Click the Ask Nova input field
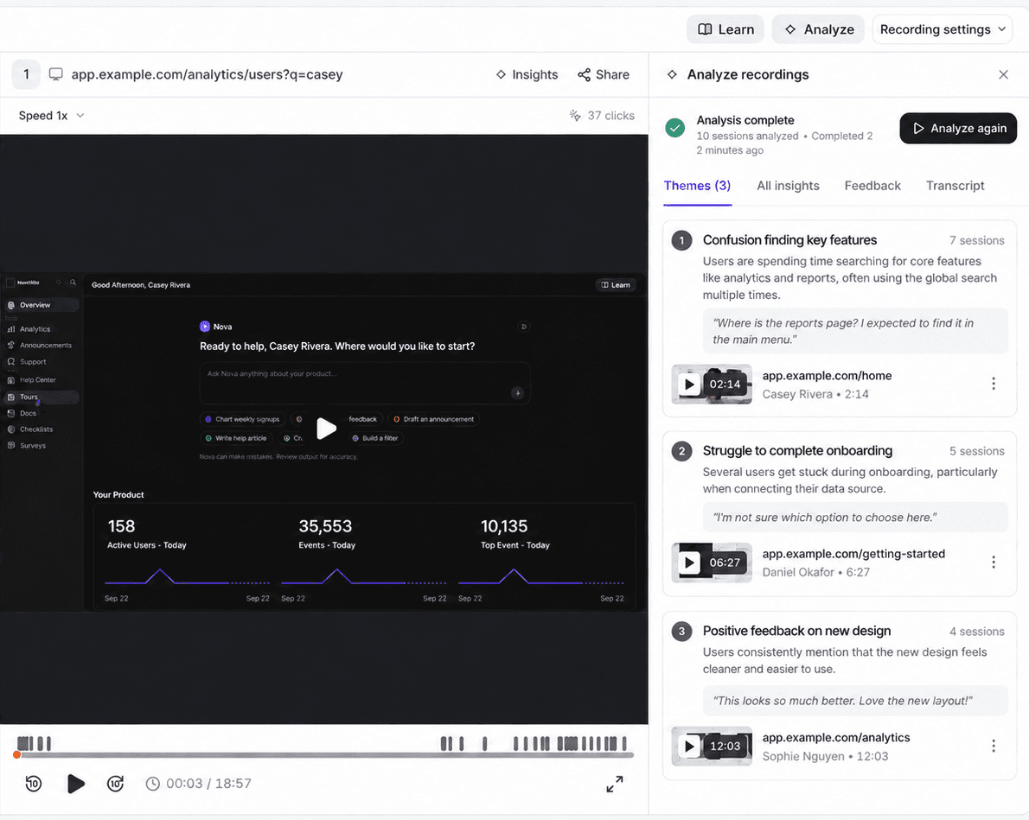The width and height of the screenshot is (1029, 820). (364, 383)
